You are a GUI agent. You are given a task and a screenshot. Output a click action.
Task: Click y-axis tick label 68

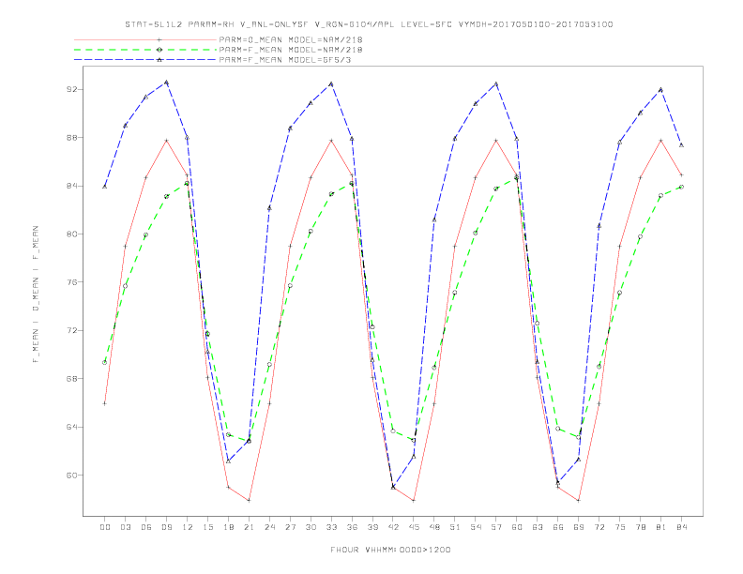72,379
